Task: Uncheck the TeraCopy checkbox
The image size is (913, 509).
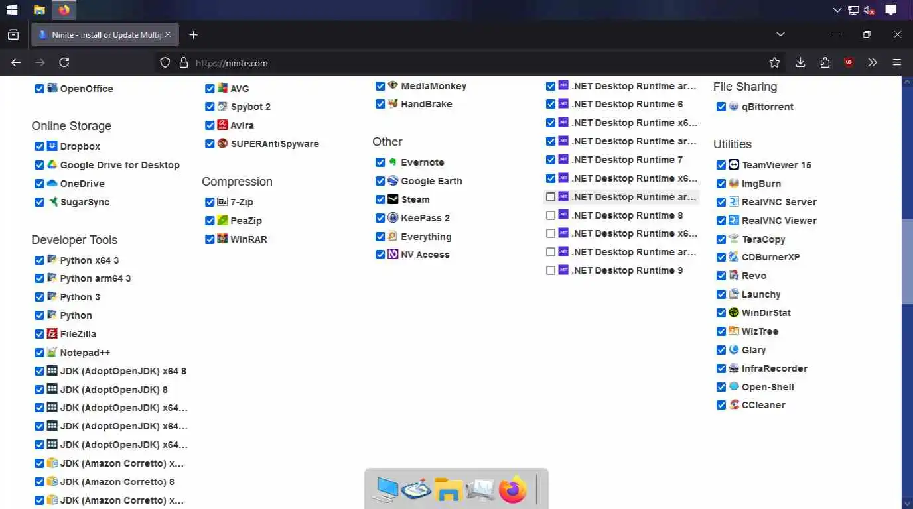Action: click(x=721, y=239)
